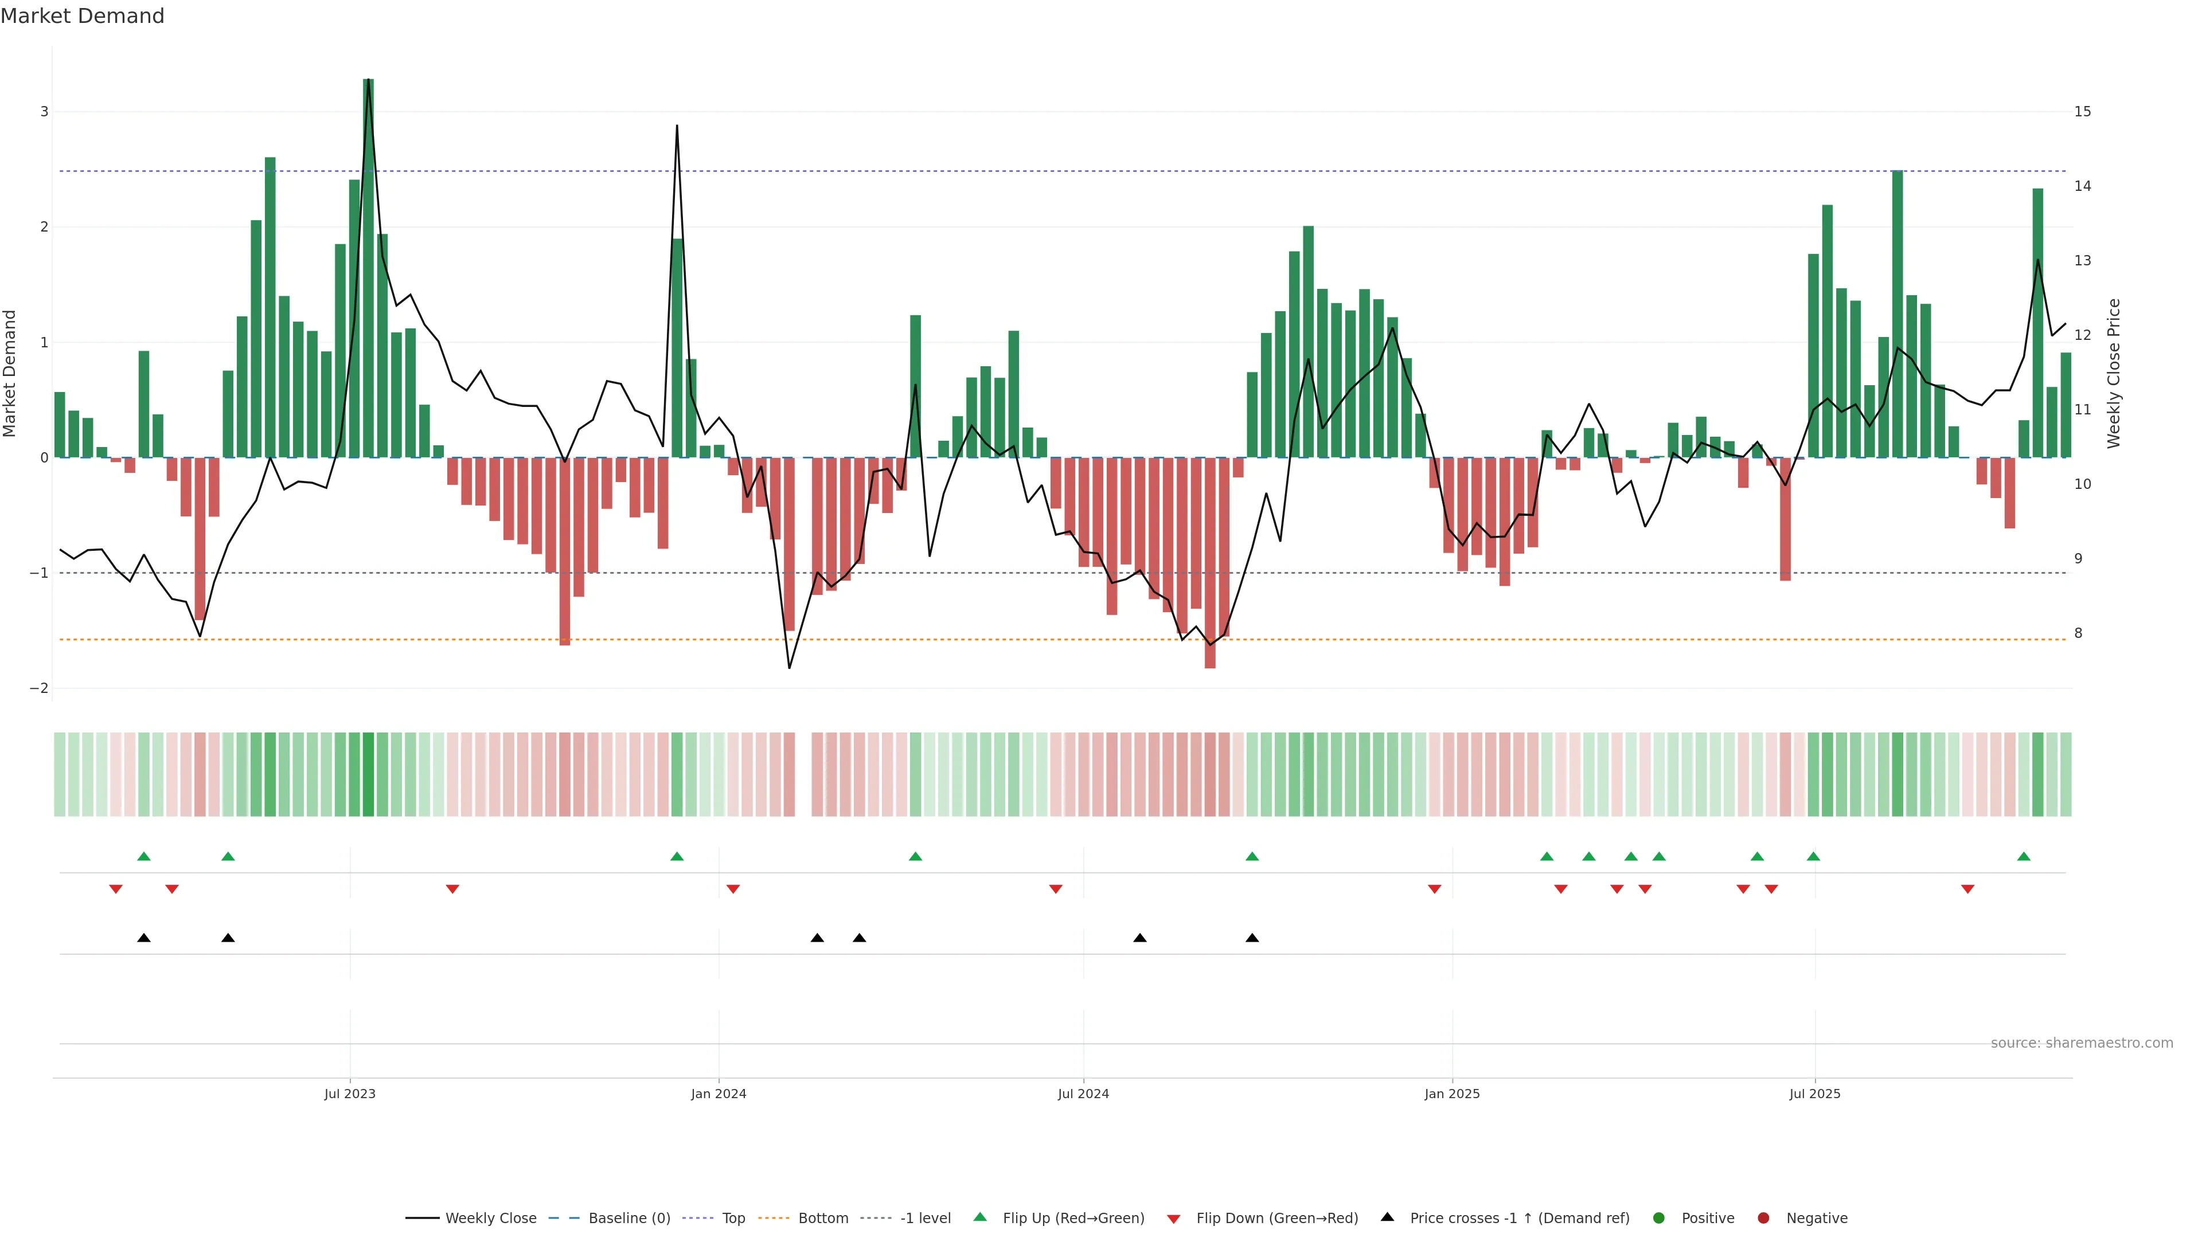Click Negative red circle legend icon

tap(1763, 1217)
